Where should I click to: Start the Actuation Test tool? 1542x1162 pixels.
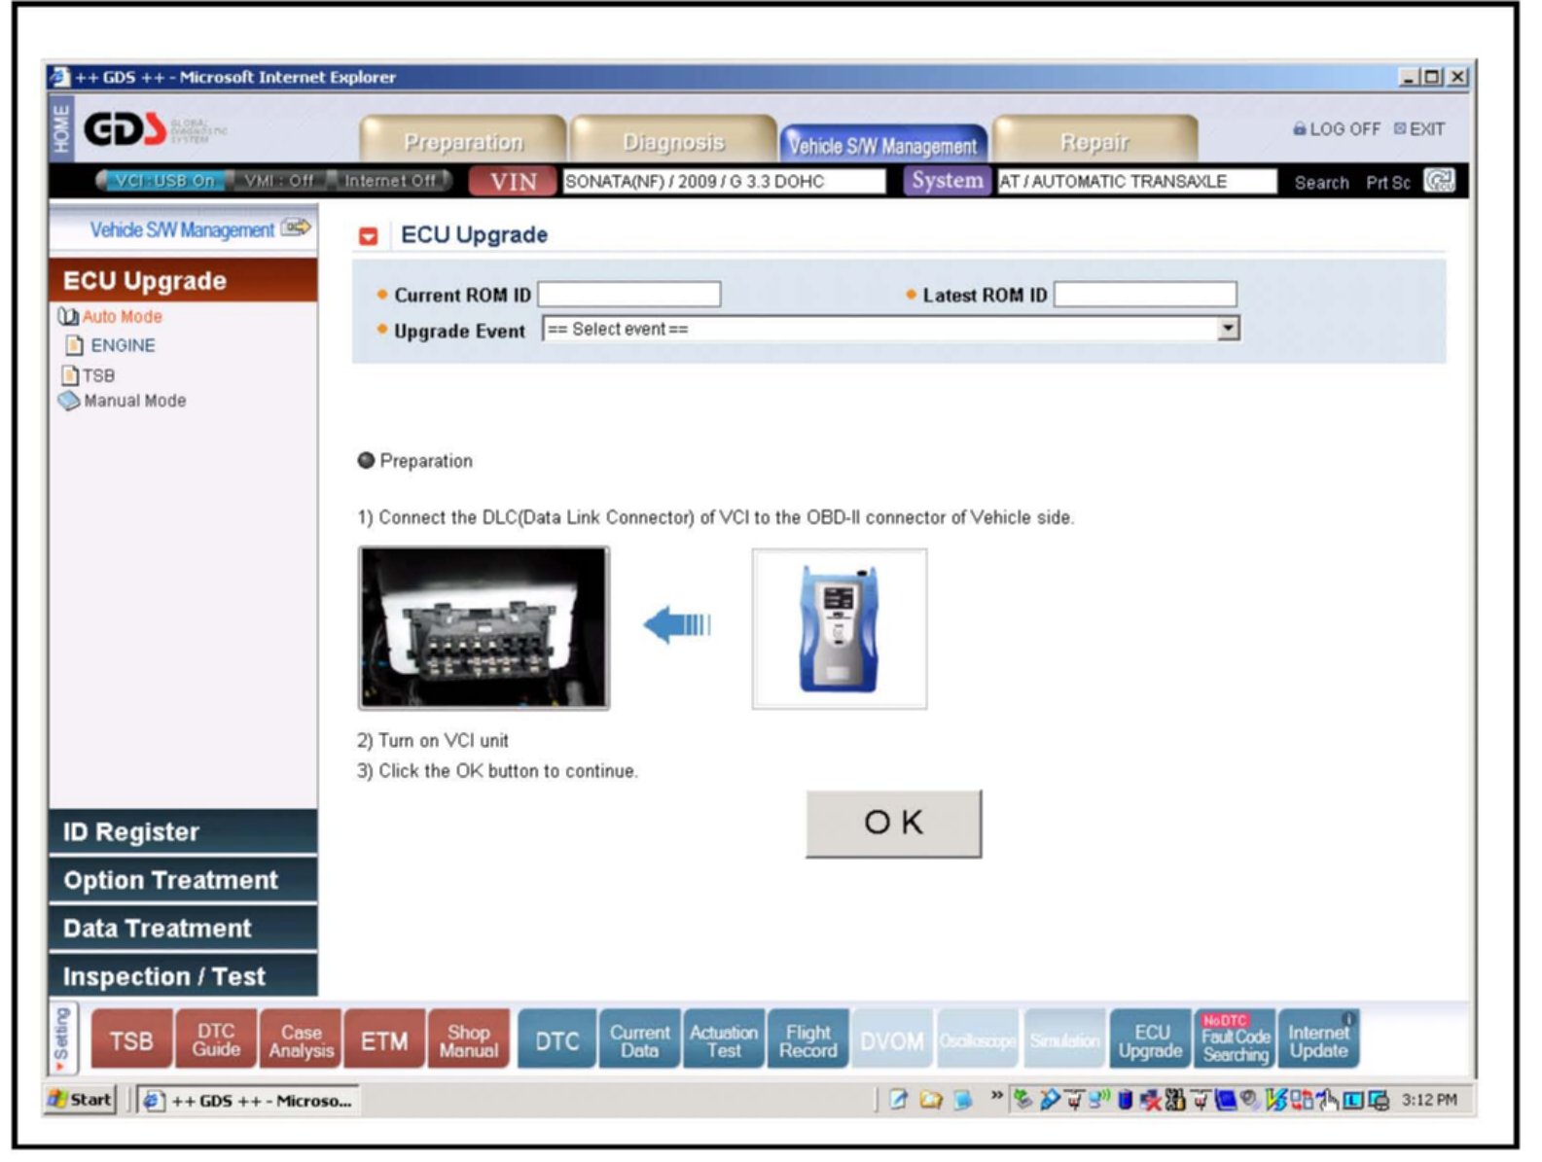pyautogui.click(x=724, y=1040)
